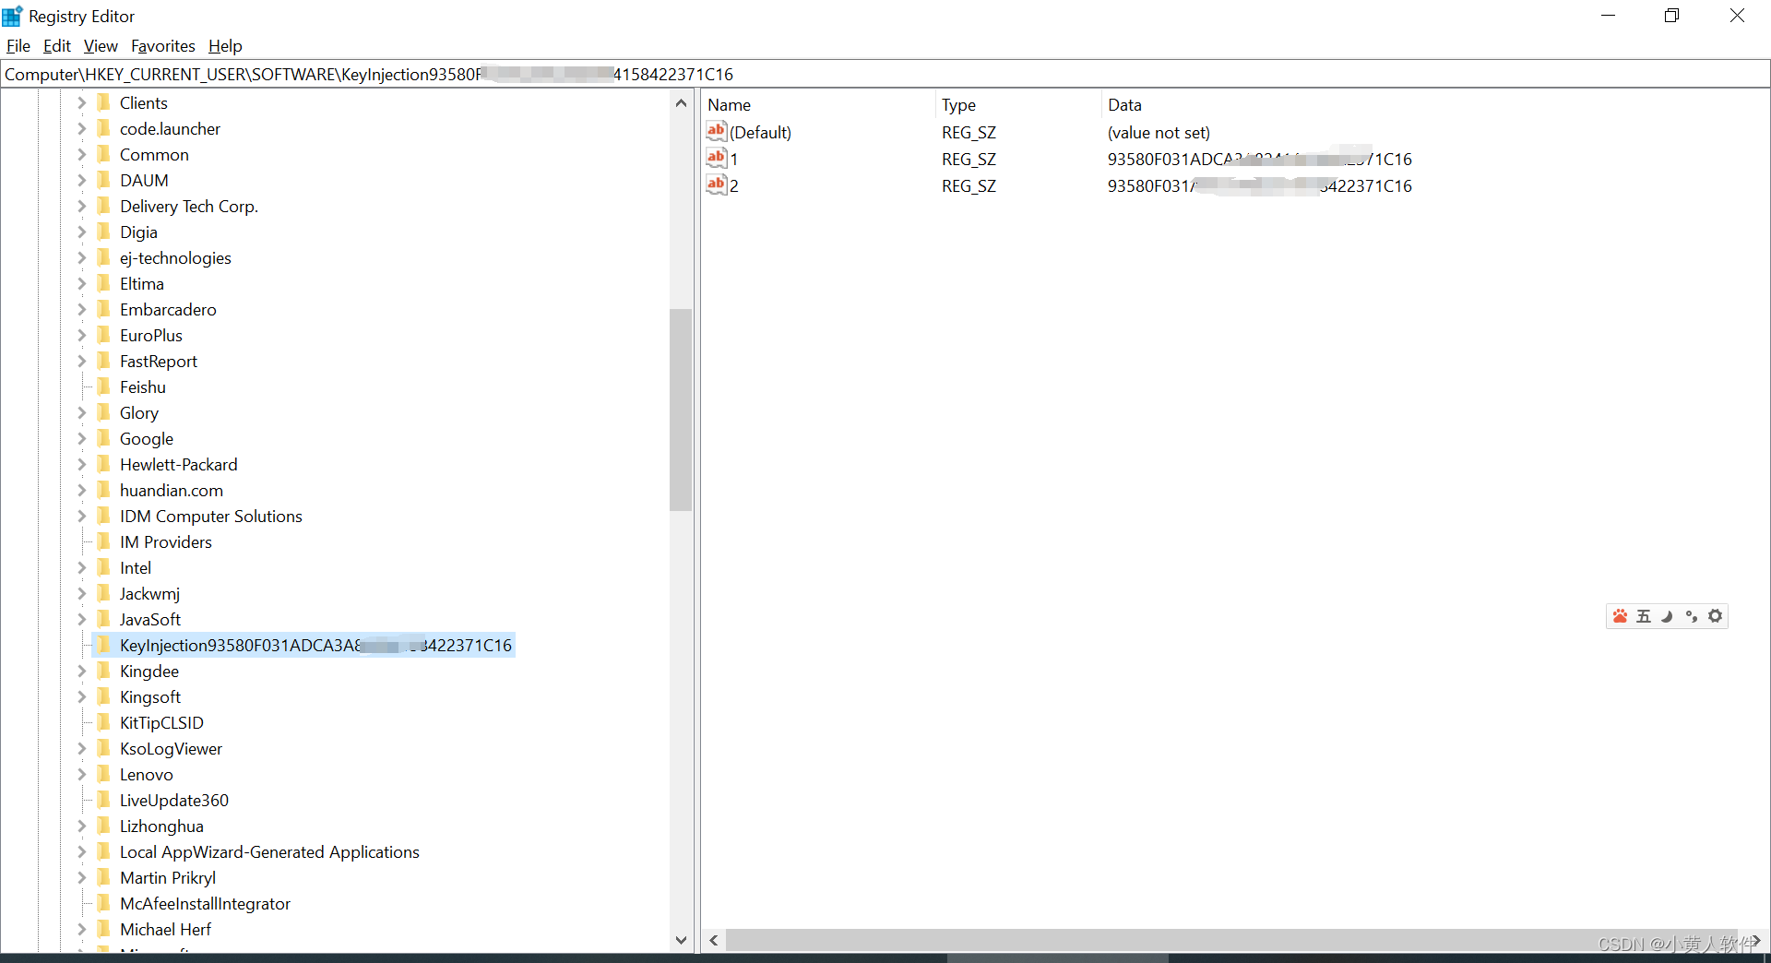The width and height of the screenshot is (1771, 963).
Task: Click the Embarcadero folder icon
Action: pos(103,309)
